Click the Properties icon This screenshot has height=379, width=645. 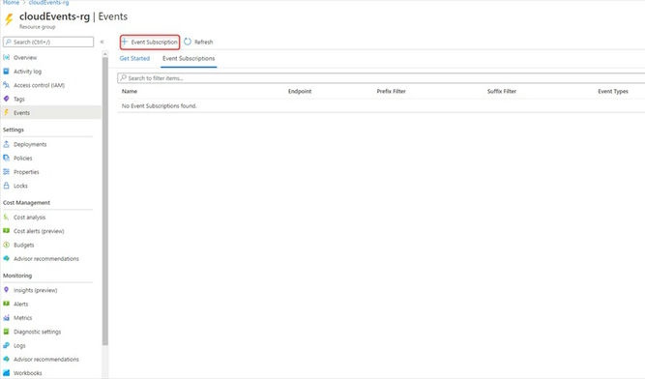click(x=6, y=172)
